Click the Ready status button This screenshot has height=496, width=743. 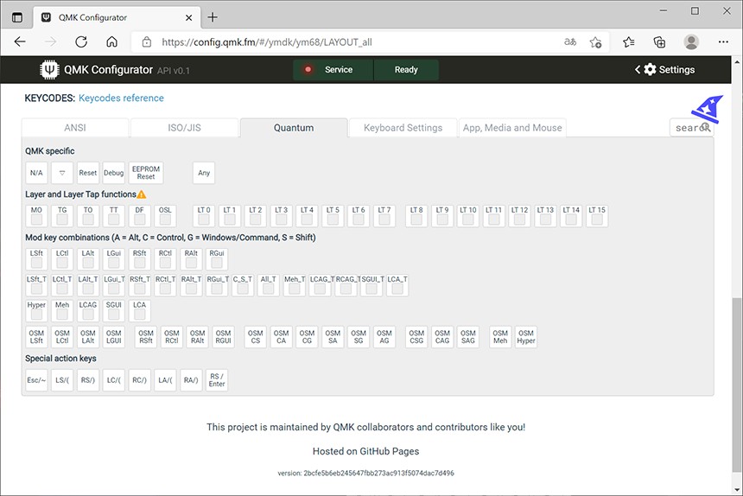406,70
